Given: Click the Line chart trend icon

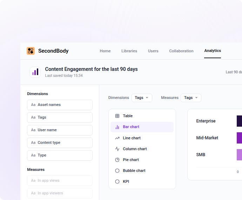Looking at the screenshot, I should (117, 138).
